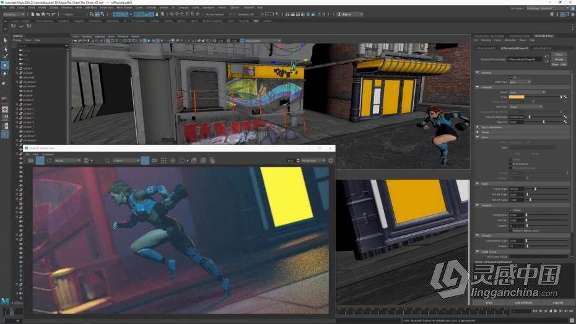Open the Symmetry Off dropdown
576x324 pixels.
pos(246,14)
